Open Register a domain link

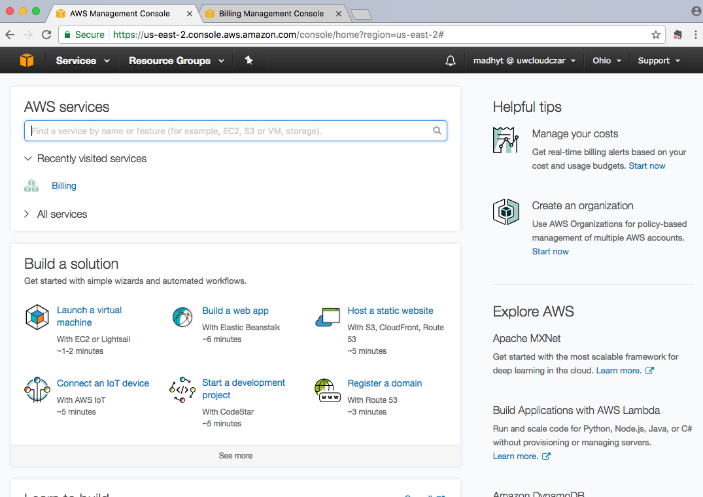pos(385,383)
